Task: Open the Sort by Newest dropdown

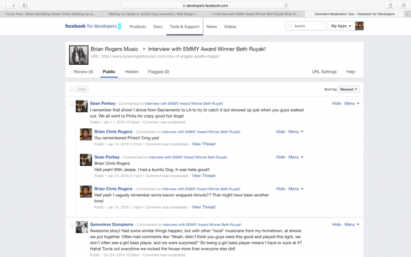Action: (349, 89)
